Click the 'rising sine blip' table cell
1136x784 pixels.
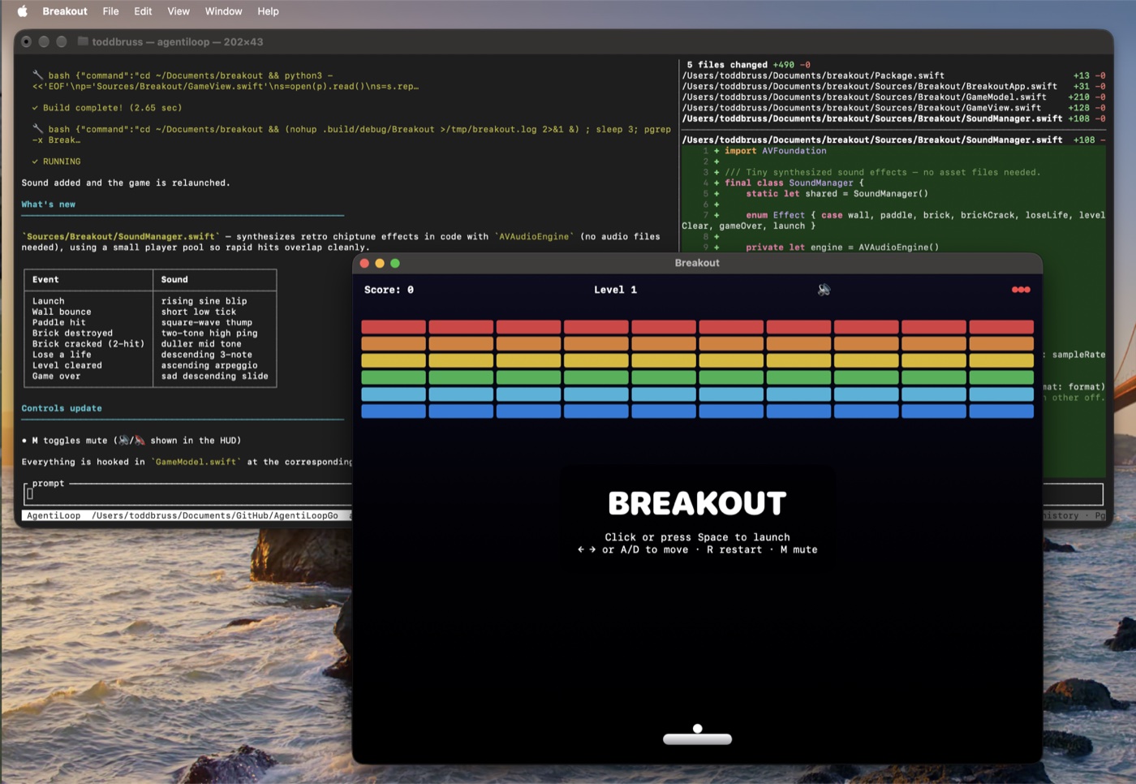(204, 301)
